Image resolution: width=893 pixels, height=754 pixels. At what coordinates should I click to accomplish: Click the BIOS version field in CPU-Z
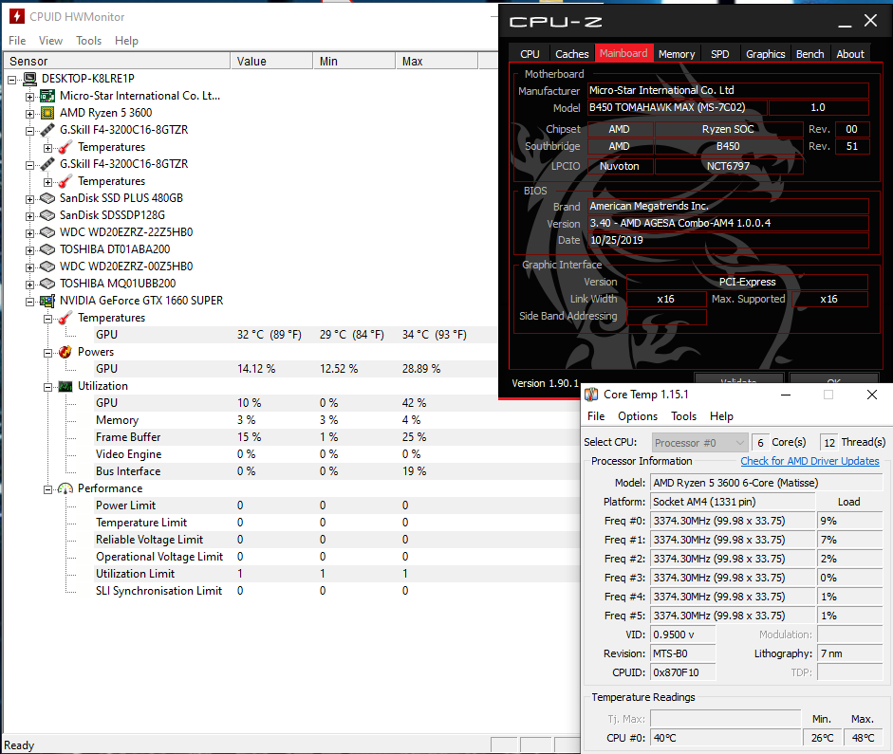coord(729,223)
